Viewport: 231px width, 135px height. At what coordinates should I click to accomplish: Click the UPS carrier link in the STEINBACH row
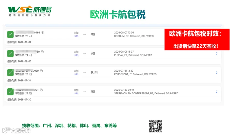(76, 94)
